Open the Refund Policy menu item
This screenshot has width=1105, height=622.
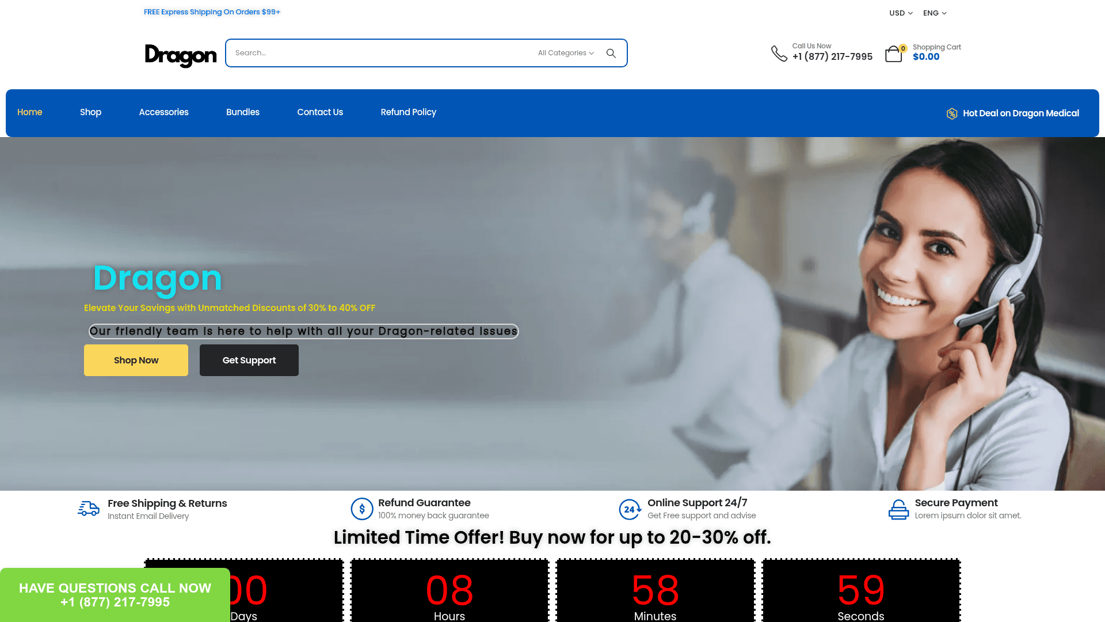tap(409, 112)
